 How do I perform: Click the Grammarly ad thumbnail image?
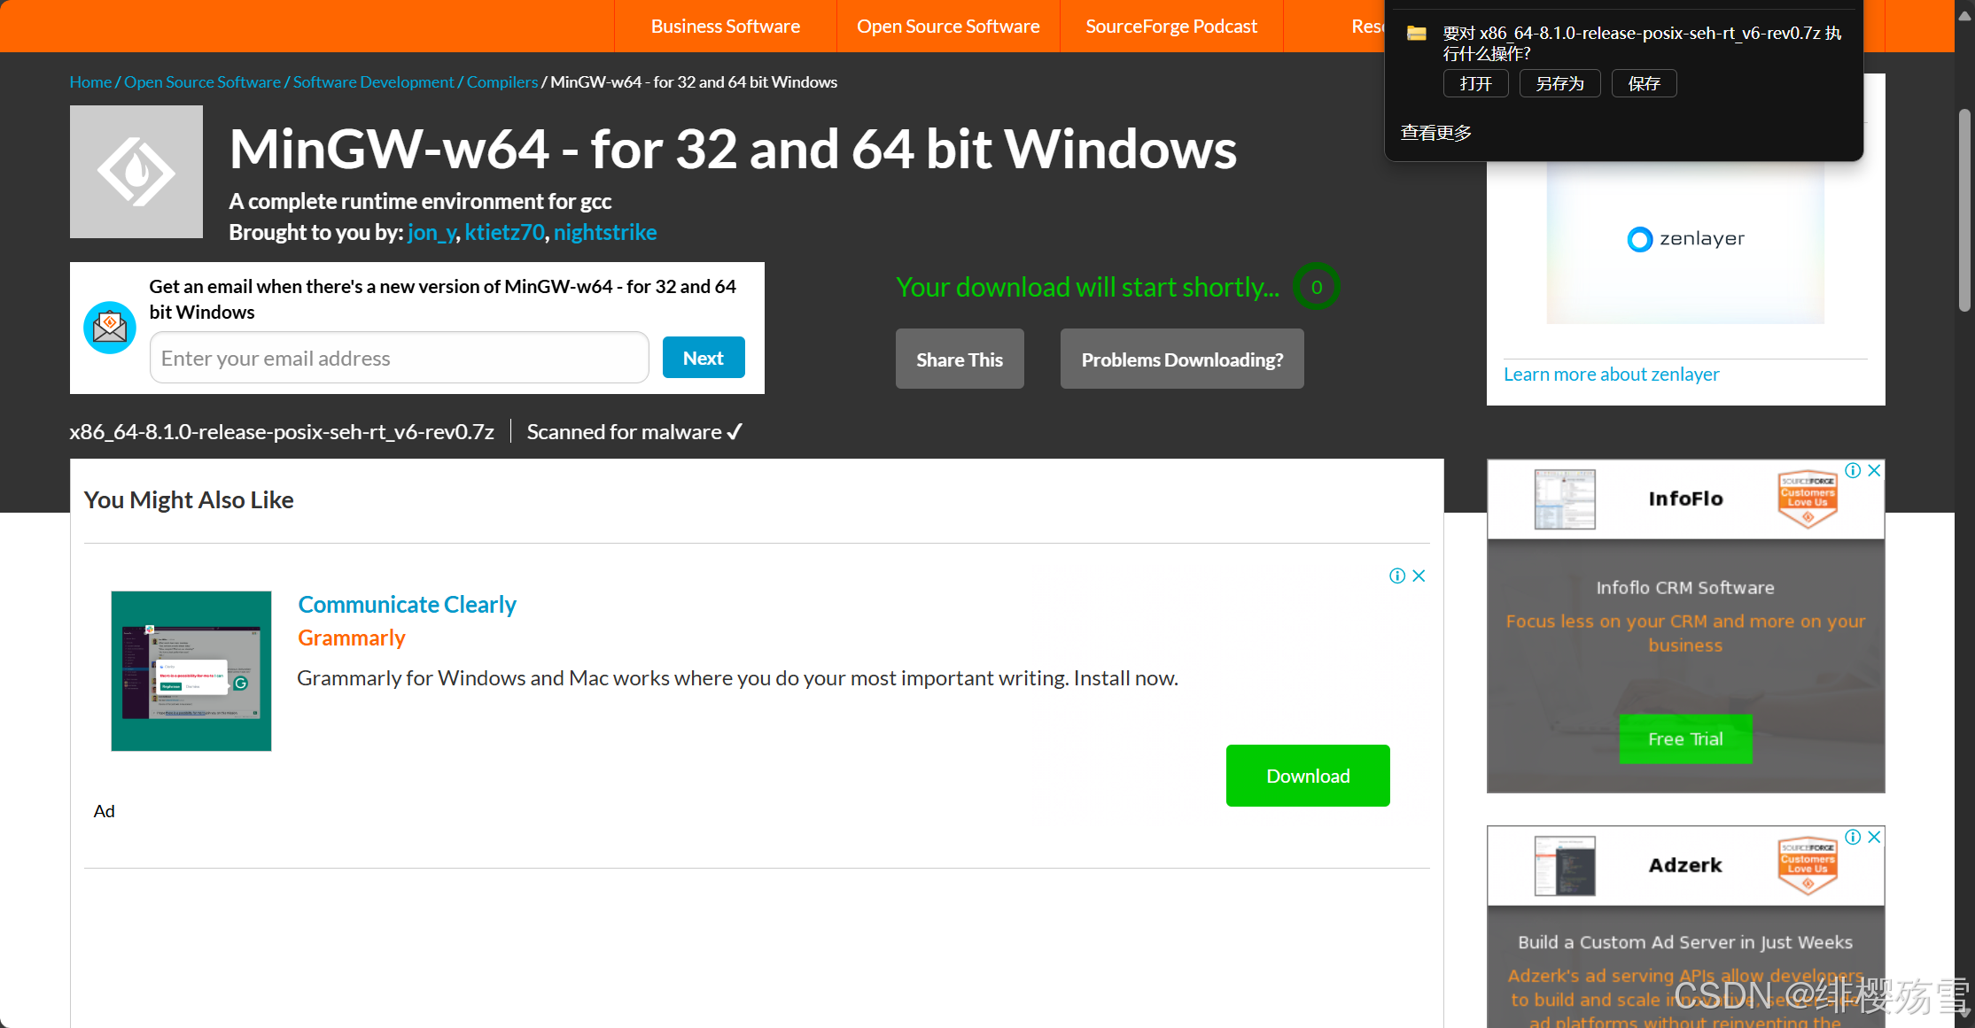click(191, 671)
